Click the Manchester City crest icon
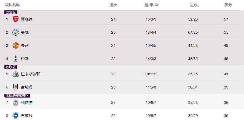This screenshot has height=120, width=244. (x=16, y=32)
